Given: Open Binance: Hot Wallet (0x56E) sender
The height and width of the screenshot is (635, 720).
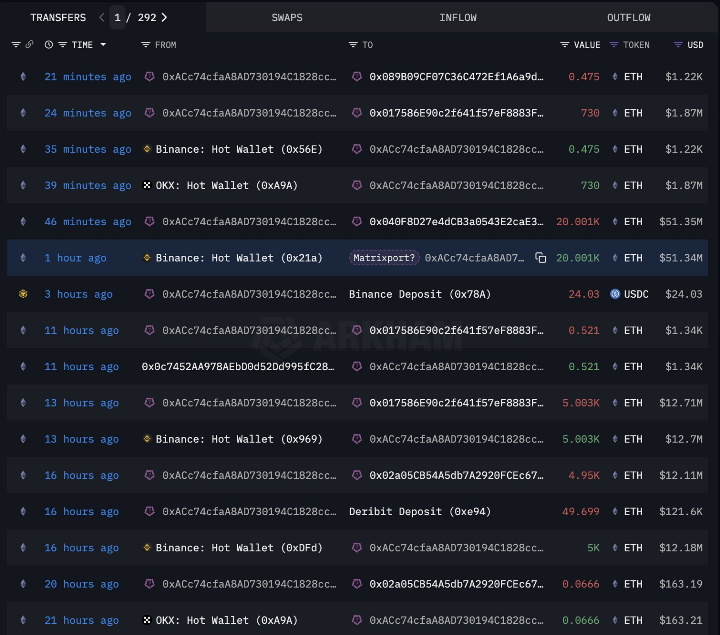Looking at the screenshot, I should (239, 149).
